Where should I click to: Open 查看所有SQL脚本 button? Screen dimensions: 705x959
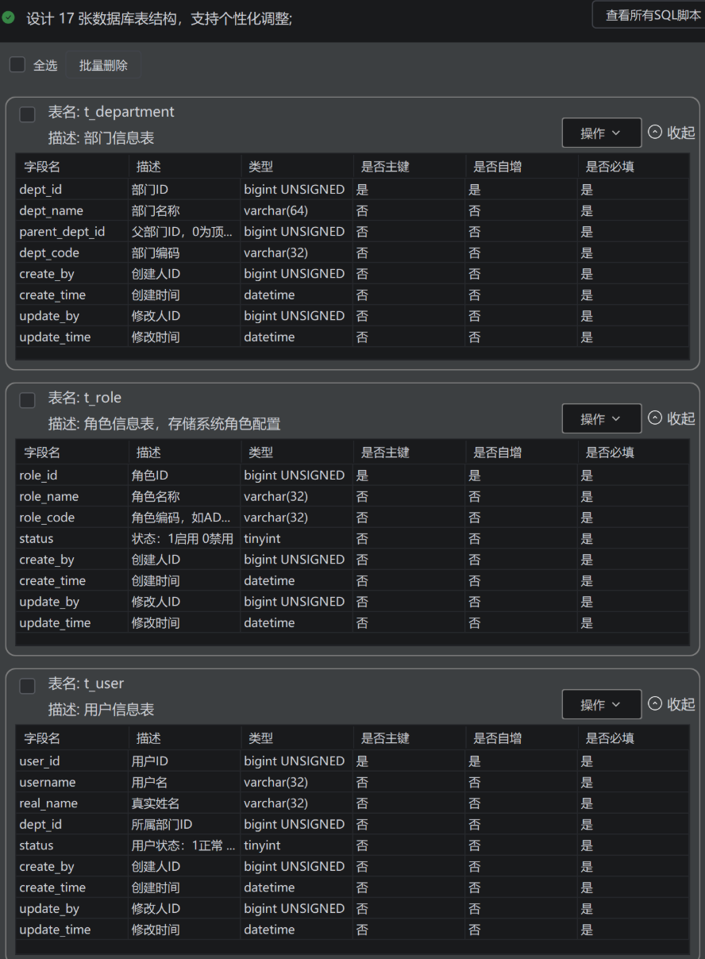[649, 15]
